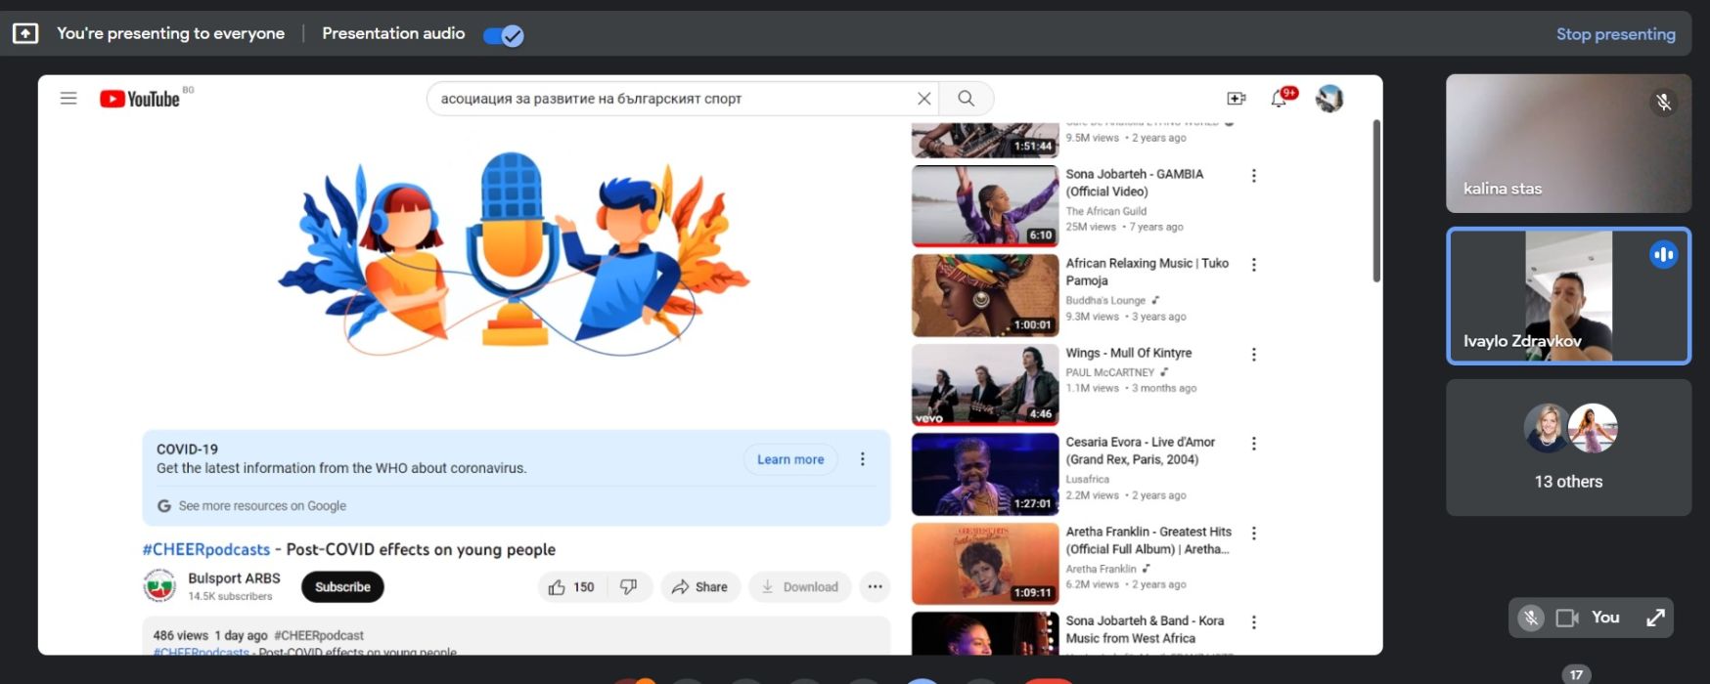Image resolution: width=1710 pixels, height=684 pixels.
Task: Open options for Cesaria Evora Live d'Amor
Action: click(x=1253, y=444)
